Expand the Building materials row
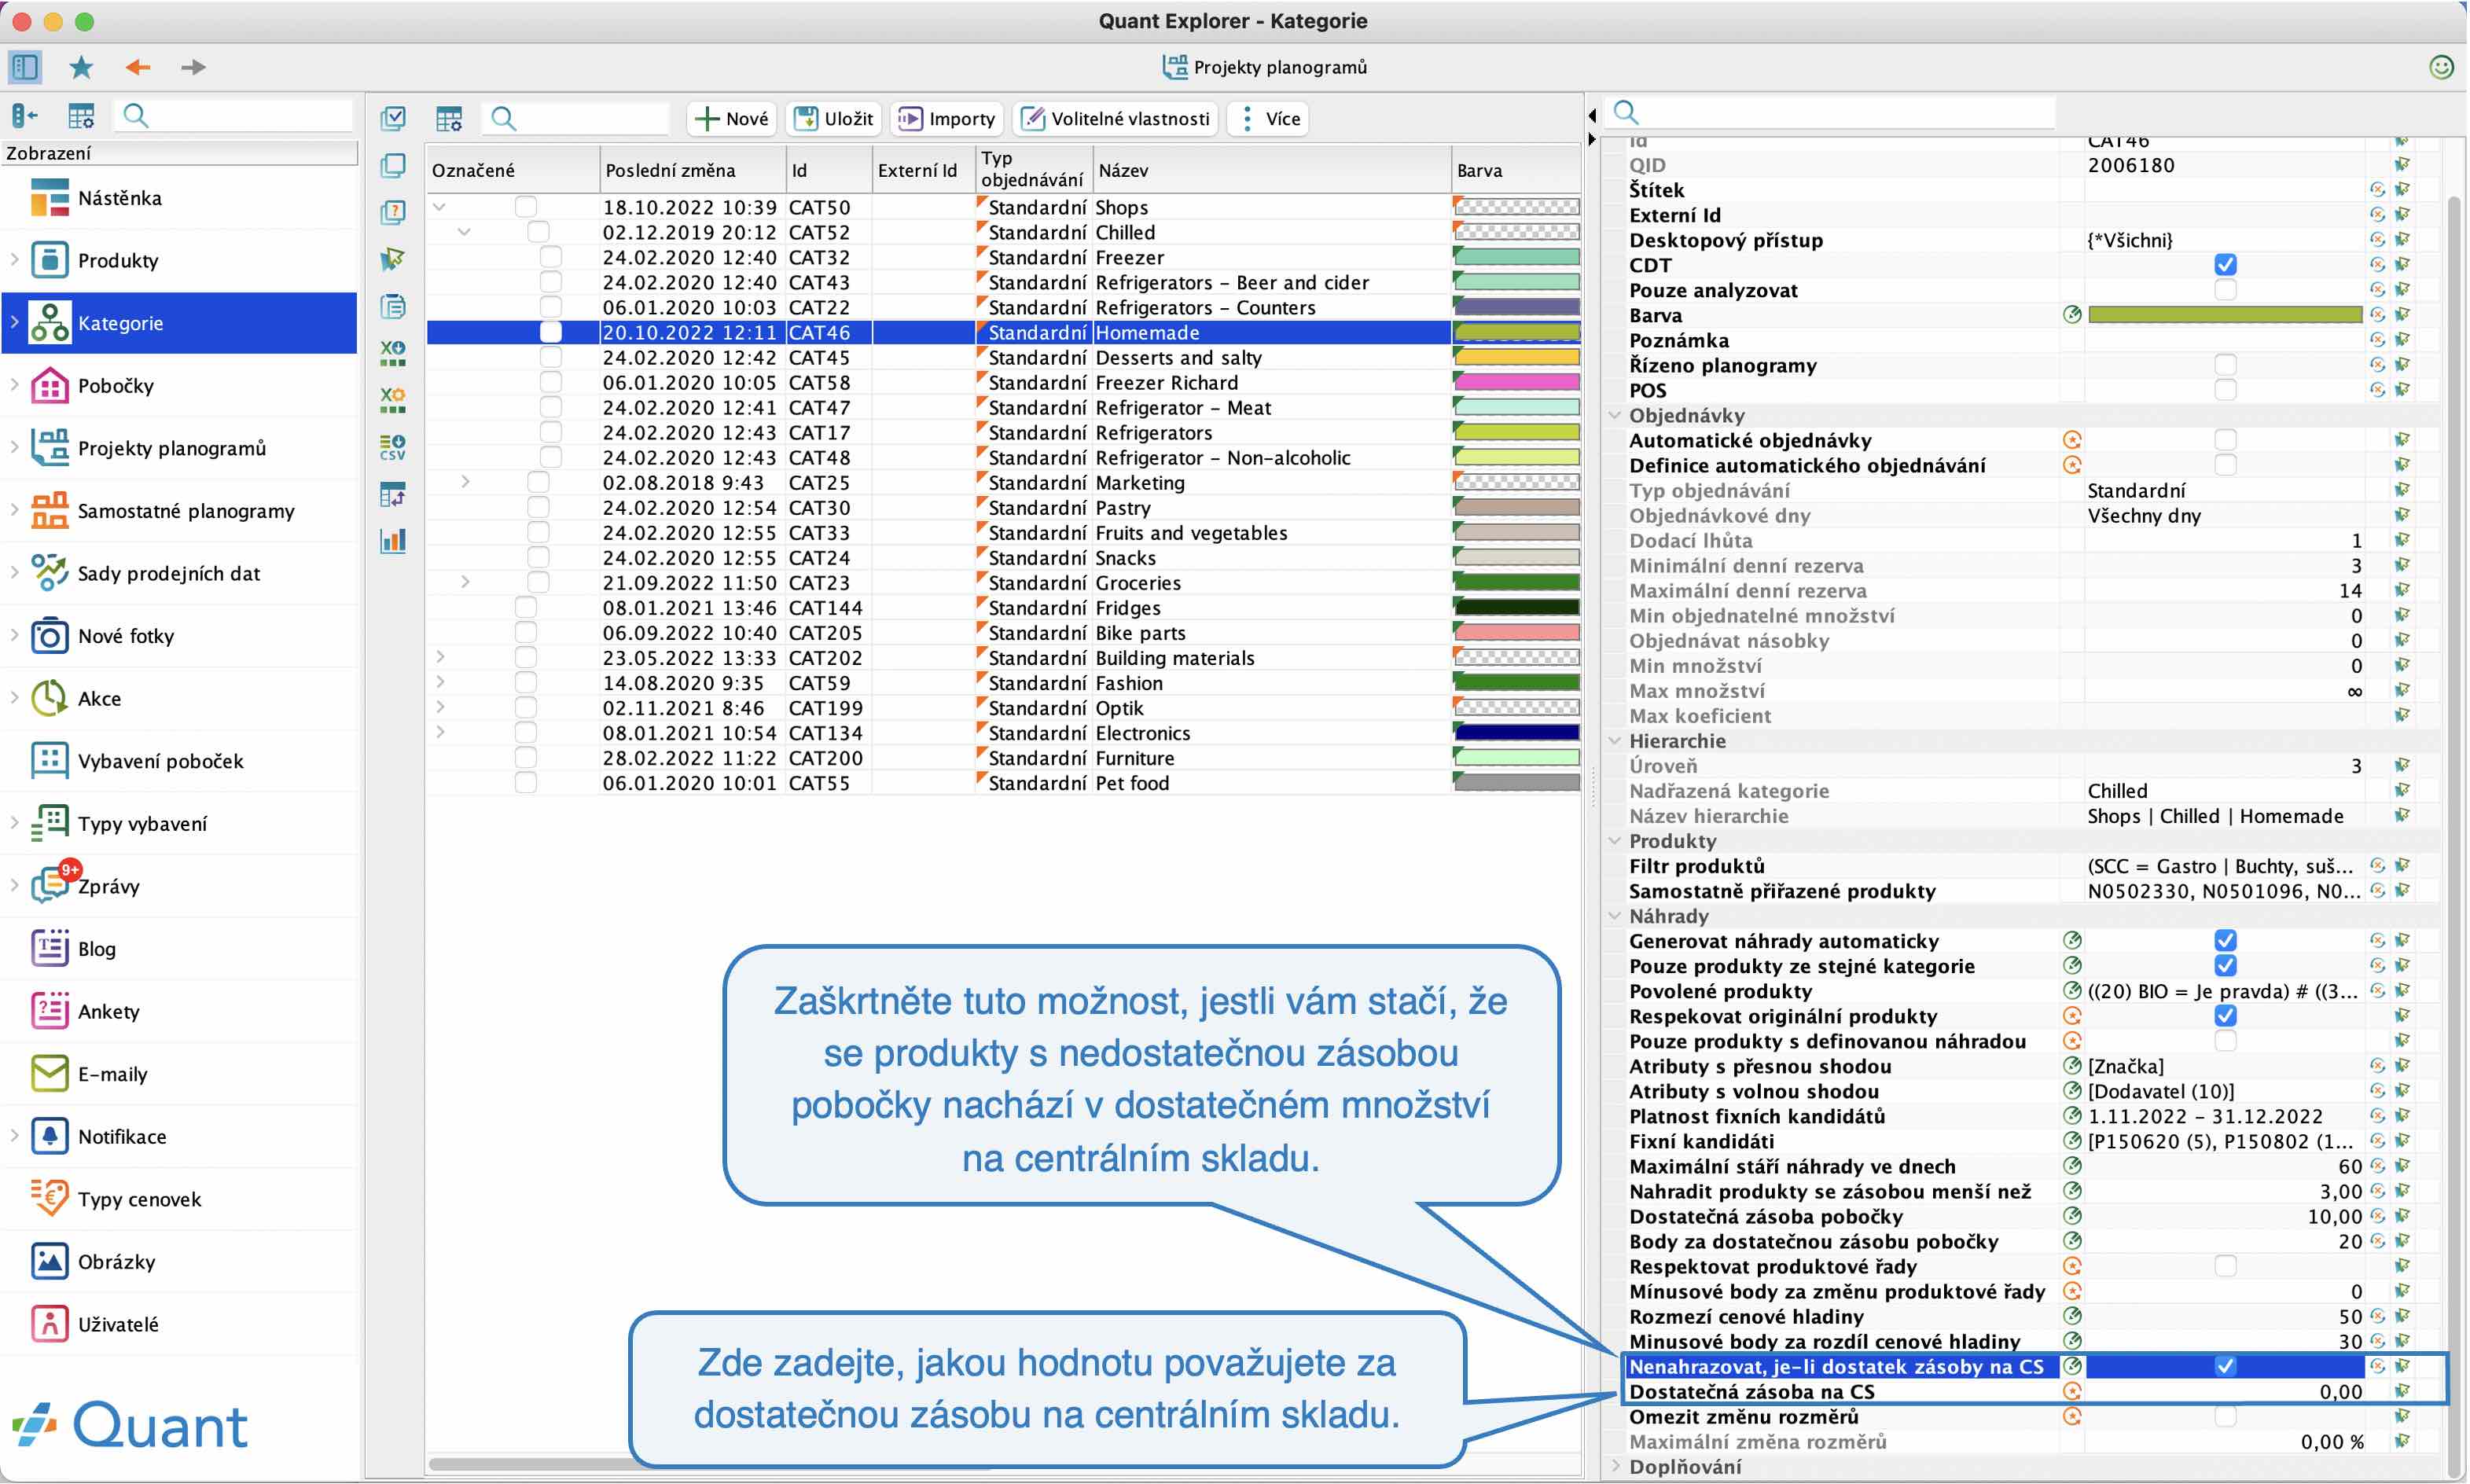The width and height of the screenshot is (2470, 1484). coord(440,657)
